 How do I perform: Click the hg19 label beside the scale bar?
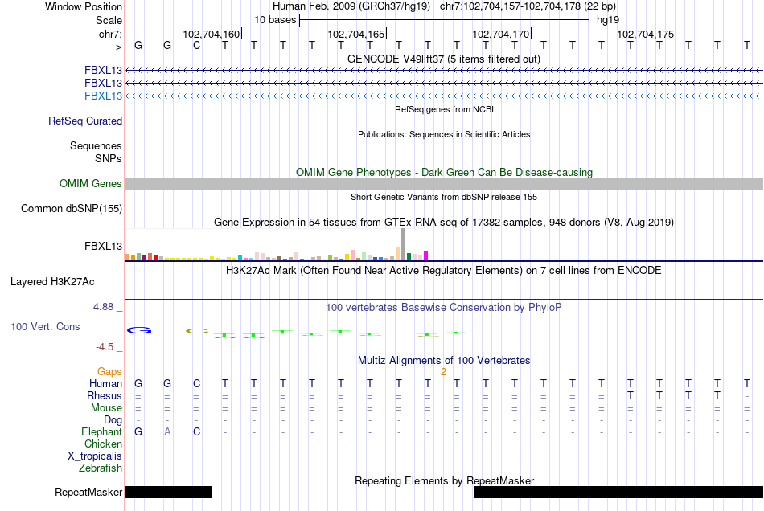point(608,20)
